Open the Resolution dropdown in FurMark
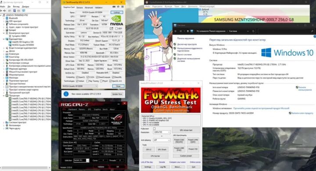The image size is (316, 171). coord(162,132)
